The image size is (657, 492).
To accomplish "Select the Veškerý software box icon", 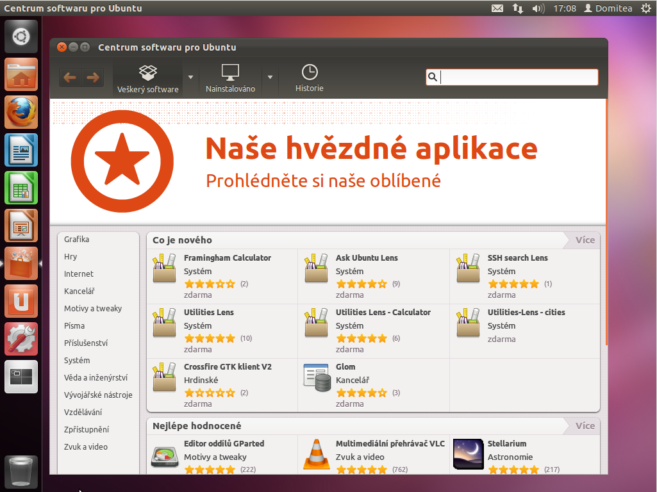I will tap(147, 72).
